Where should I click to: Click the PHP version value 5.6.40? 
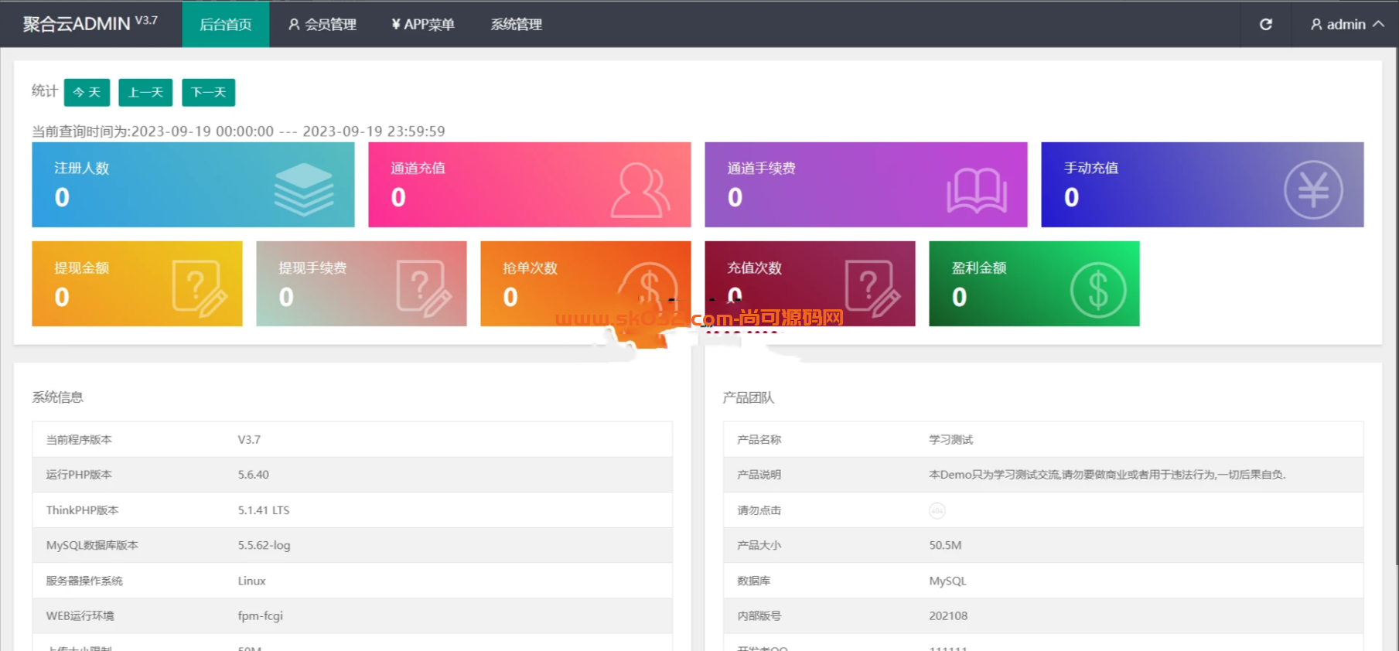point(253,475)
